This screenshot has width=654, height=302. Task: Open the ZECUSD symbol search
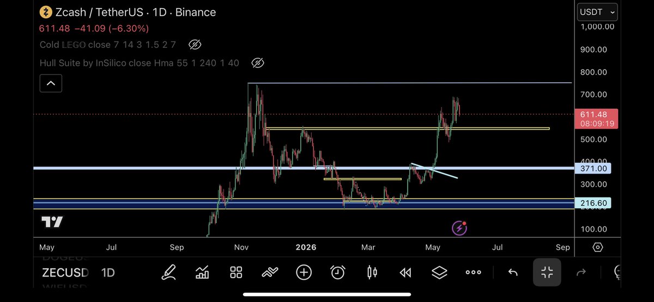click(65, 273)
